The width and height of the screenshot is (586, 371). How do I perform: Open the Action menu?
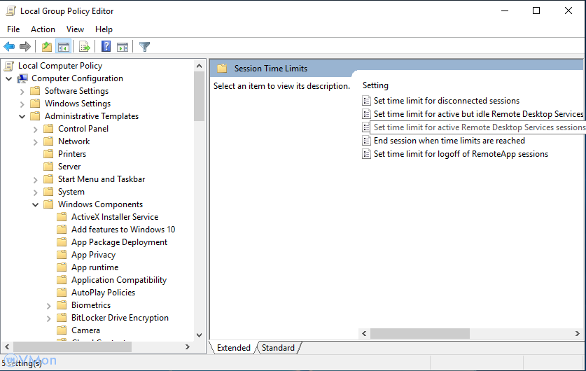(x=43, y=29)
